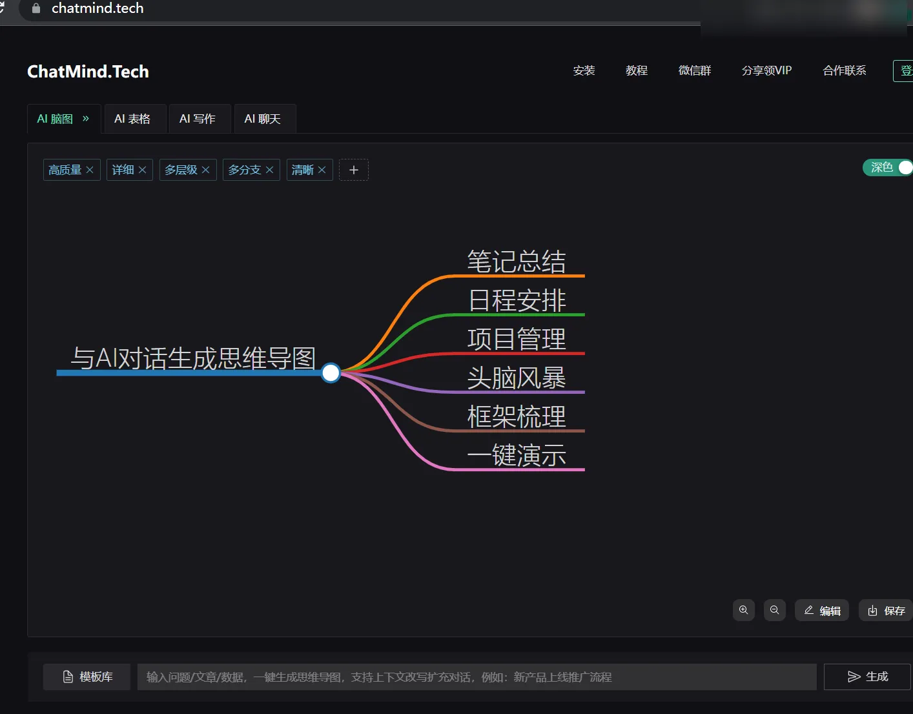913x714 pixels.
Task: Click the document icon on 模板库 button
Action: [68, 676]
